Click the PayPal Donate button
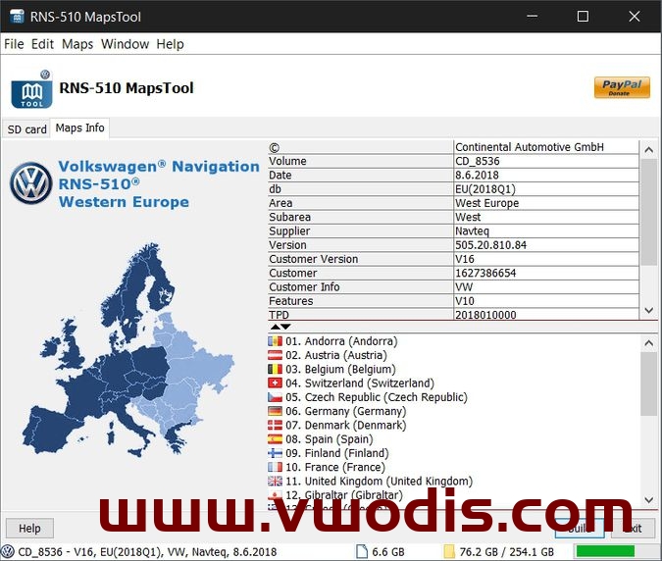Image resolution: width=662 pixels, height=561 pixels. [x=622, y=87]
